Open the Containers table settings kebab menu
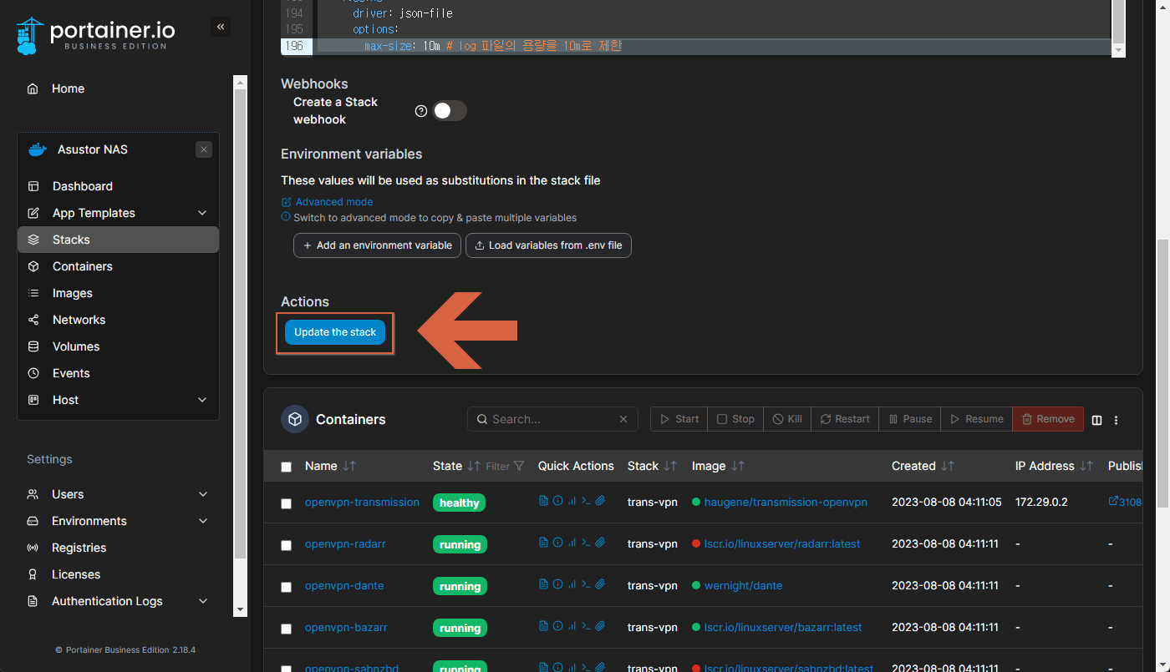Viewport: 1170px width, 672px height. [1116, 420]
